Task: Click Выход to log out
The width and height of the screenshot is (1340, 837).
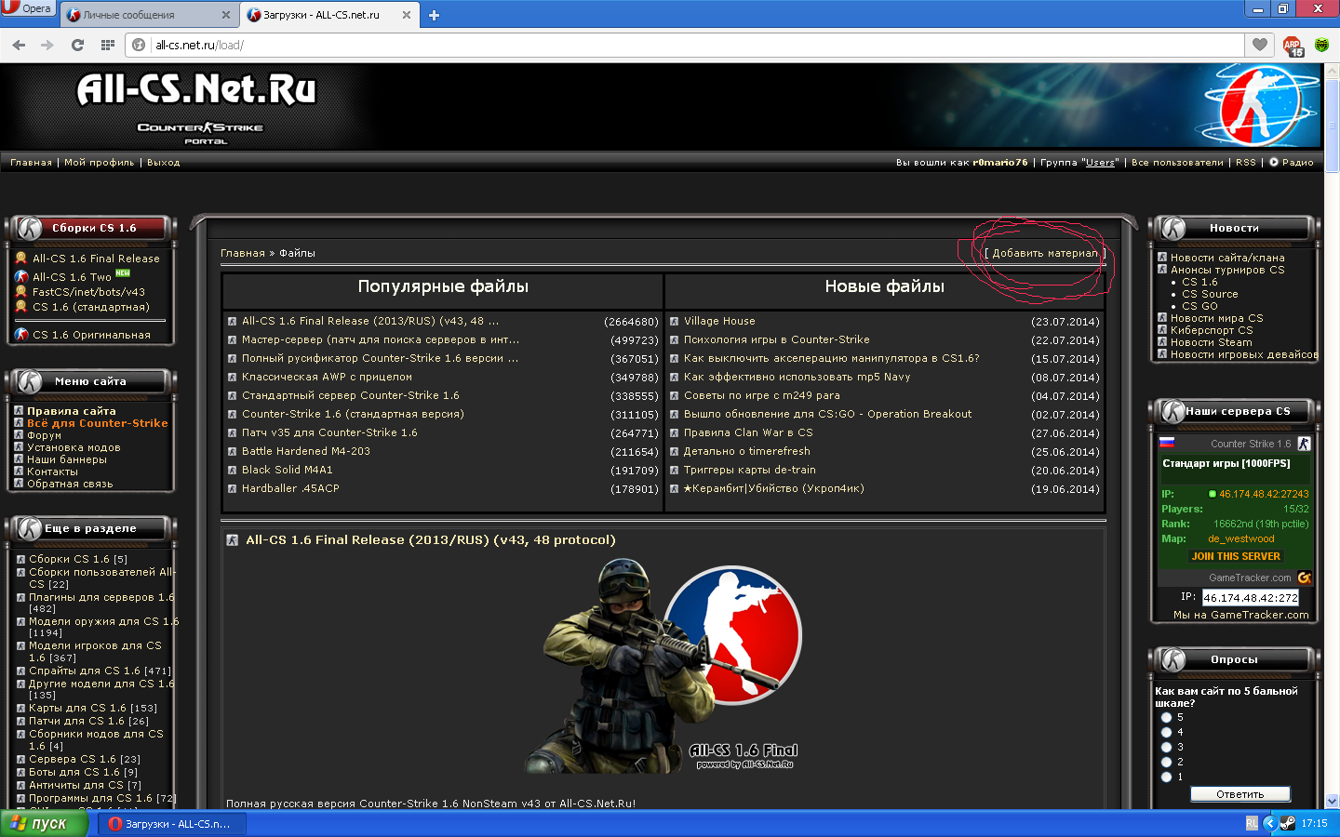Action: pos(163,163)
